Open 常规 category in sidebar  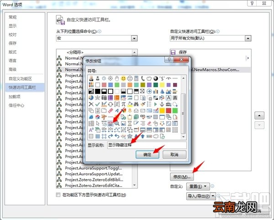[13, 17]
